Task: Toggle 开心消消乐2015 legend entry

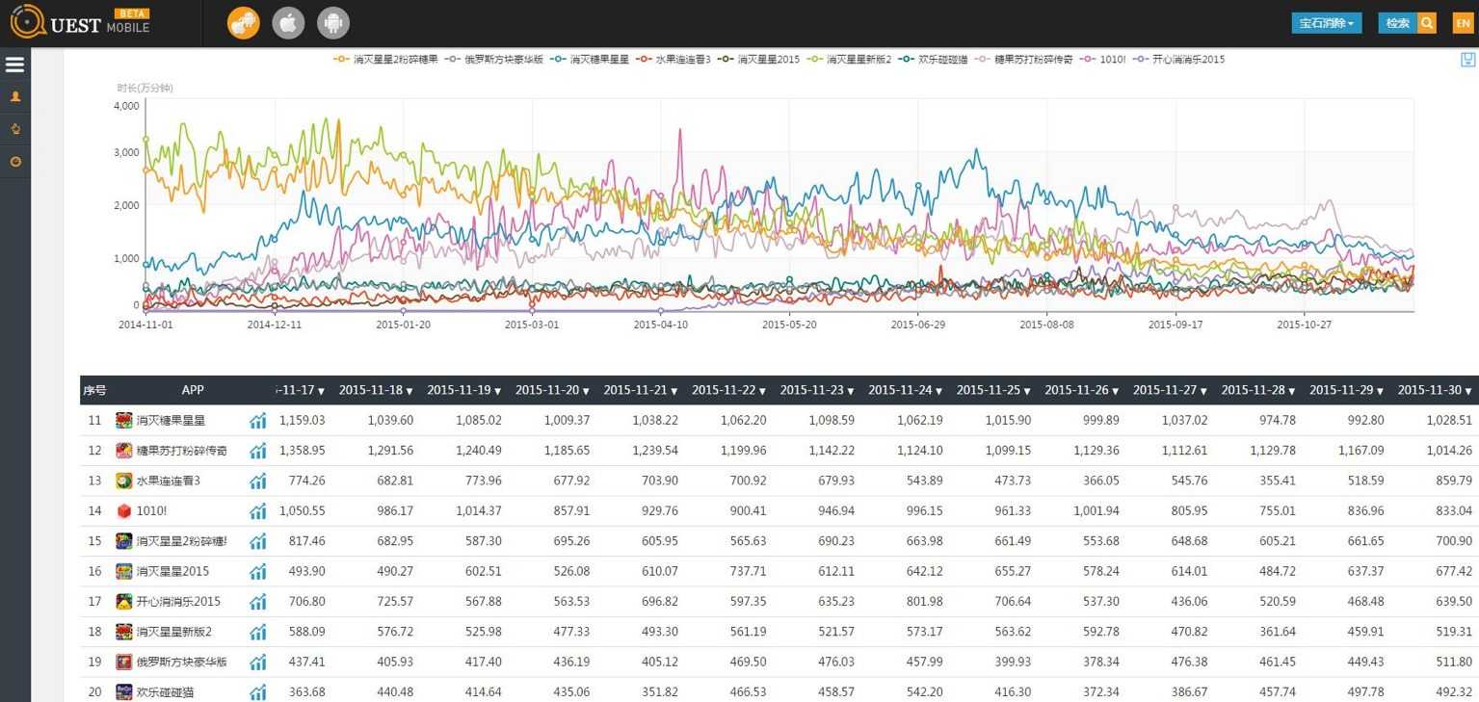Action: point(1180,60)
